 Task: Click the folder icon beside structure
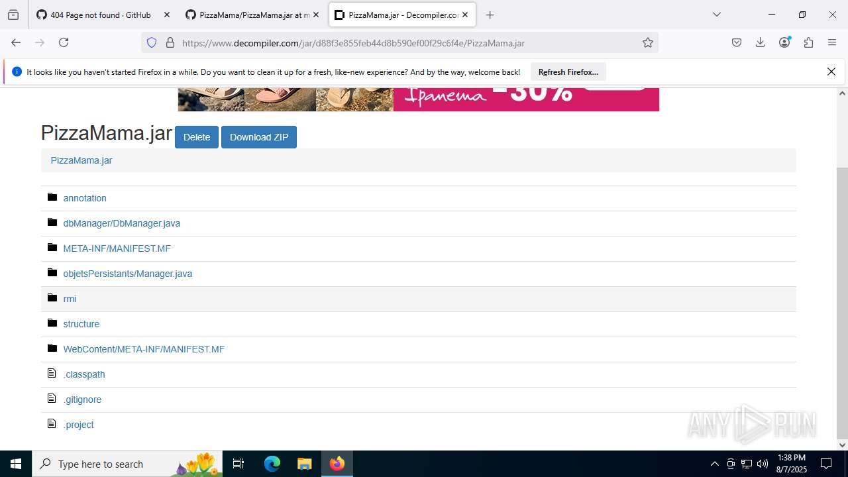(x=52, y=323)
